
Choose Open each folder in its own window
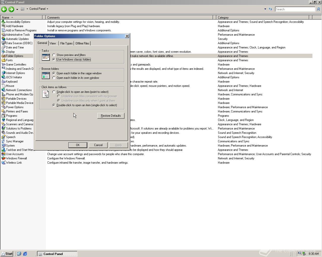pos(76,78)
